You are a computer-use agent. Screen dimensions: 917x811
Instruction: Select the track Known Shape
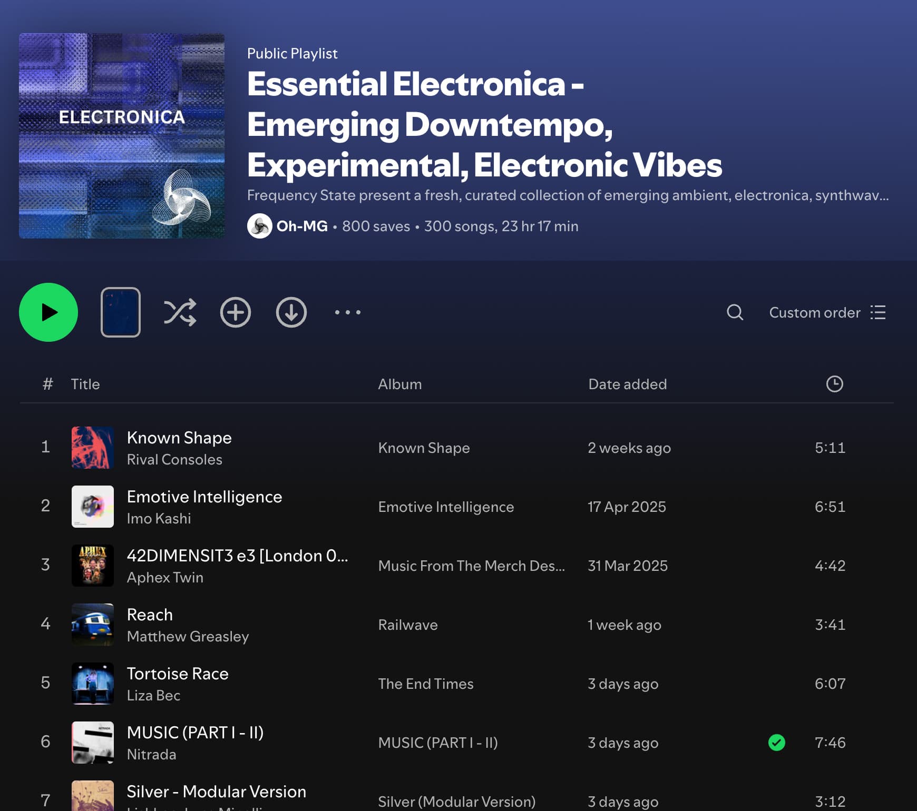(179, 438)
